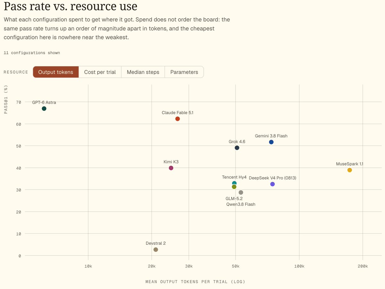This screenshot has width=385, height=289.
Task: Click the 'Gemini 3.8 Flash' label
Action: (x=271, y=136)
